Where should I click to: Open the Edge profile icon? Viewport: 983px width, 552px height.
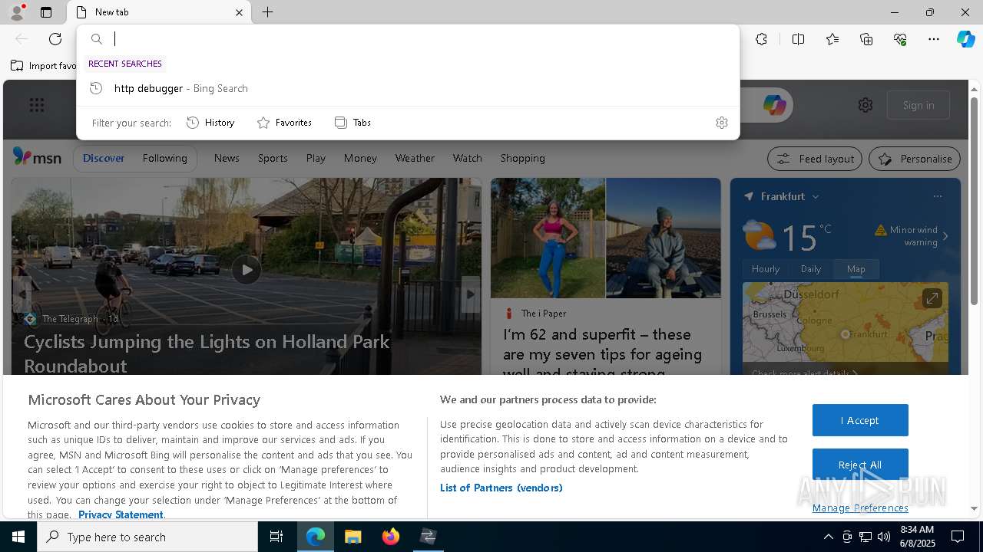(x=16, y=12)
